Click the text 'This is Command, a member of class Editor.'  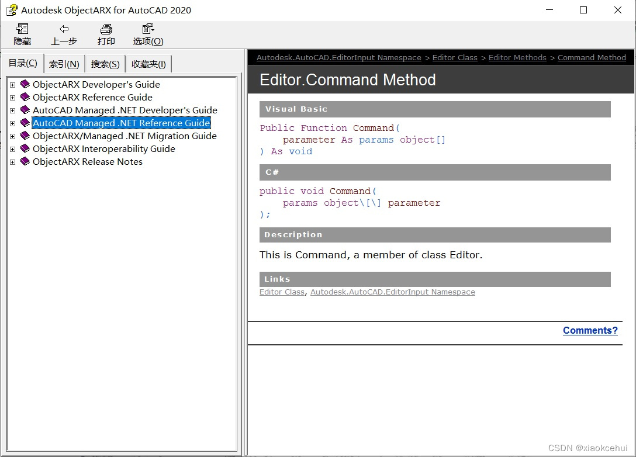point(371,255)
